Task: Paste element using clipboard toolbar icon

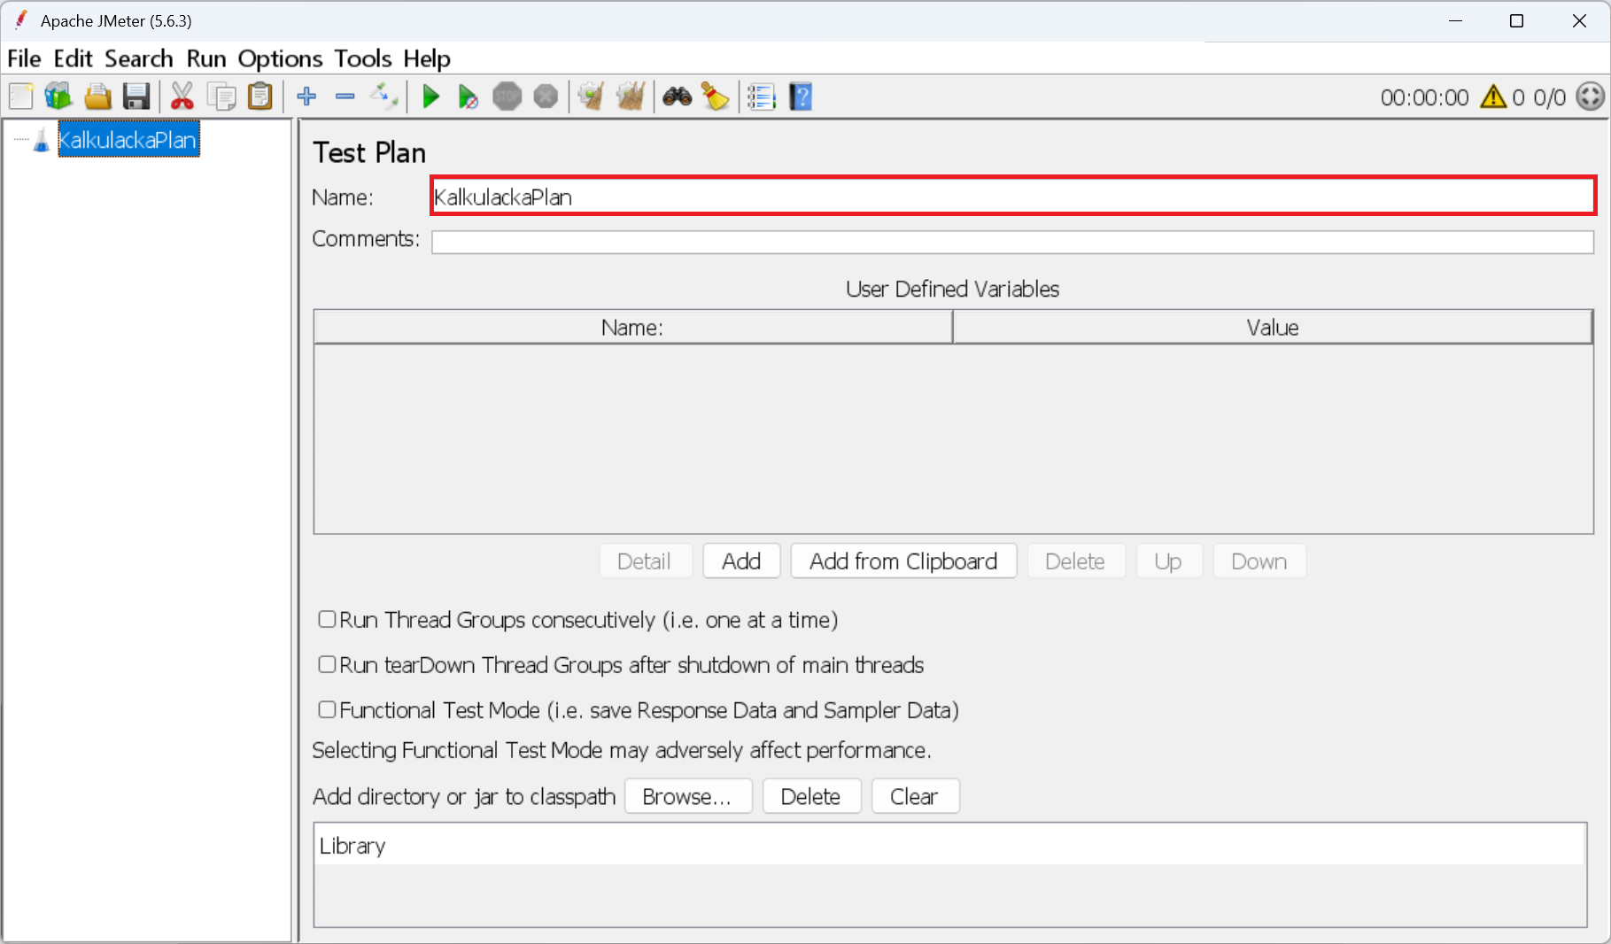Action: [x=260, y=97]
